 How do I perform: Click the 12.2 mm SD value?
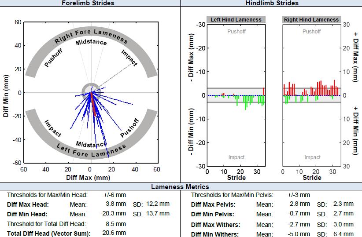tap(158, 204)
